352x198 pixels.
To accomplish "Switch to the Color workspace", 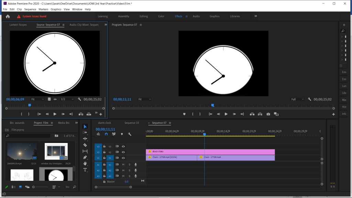I will tap(161, 16).
